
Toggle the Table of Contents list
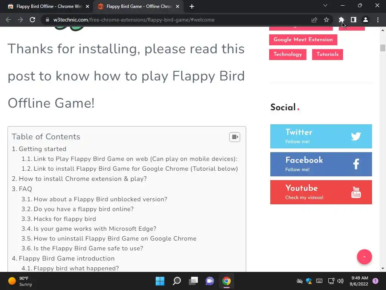(234, 137)
